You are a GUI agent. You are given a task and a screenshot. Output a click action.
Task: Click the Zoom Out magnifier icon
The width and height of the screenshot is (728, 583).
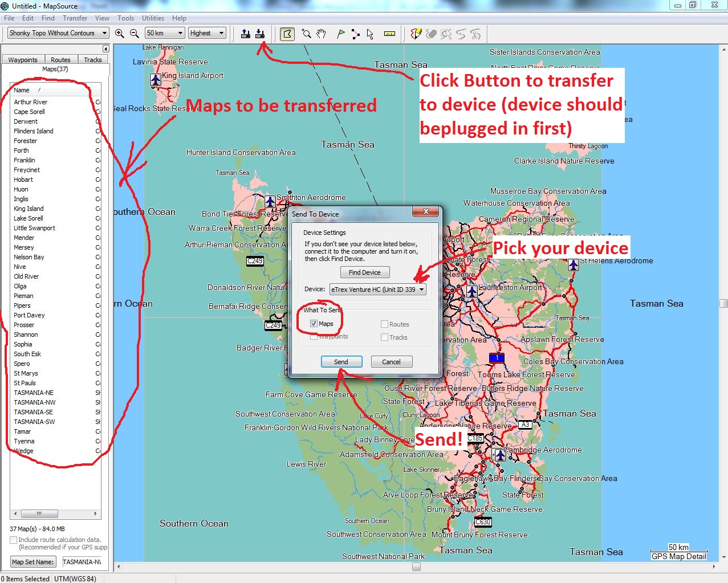click(x=135, y=34)
